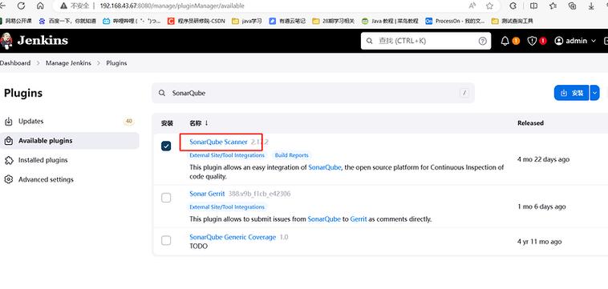
Task: Uncheck the SonarQube Scanner plugin checkbox
Action: click(x=166, y=146)
